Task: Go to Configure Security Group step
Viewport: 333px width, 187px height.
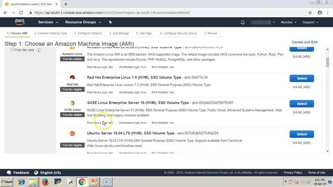Action: click(x=178, y=33)
